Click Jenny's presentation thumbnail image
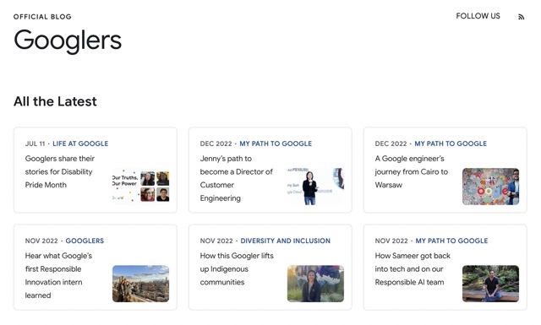Viewport: 541px width, 325px height. pyautogui.click(x=315, y=187)
